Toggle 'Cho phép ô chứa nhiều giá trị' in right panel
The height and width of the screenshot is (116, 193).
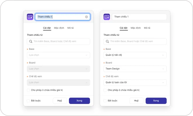pos(105,90)
